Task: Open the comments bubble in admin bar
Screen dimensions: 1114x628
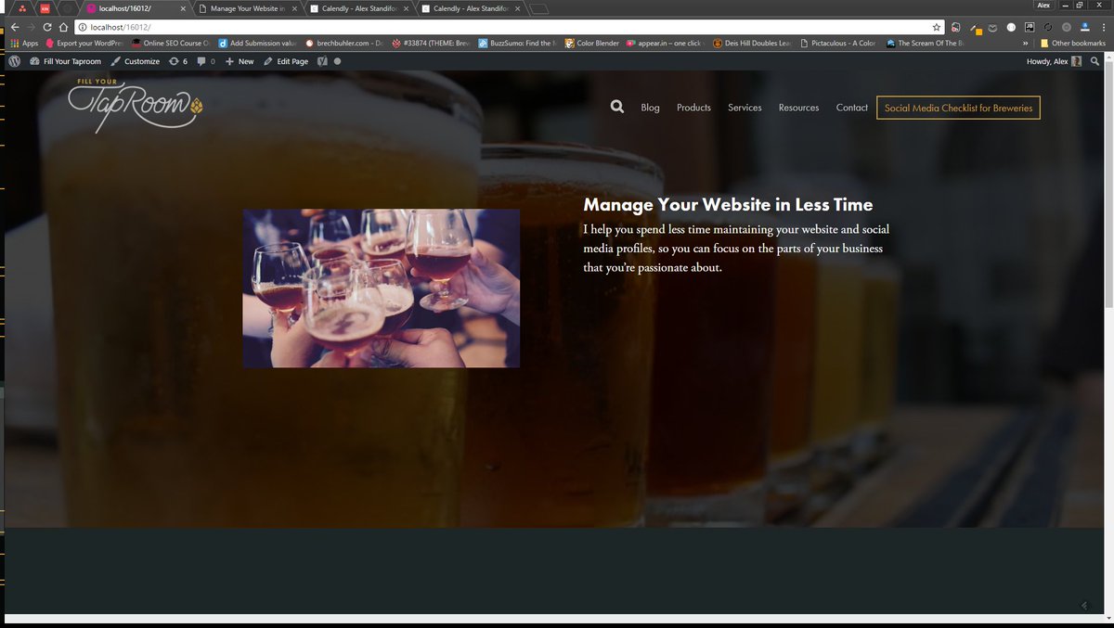Action: pos(205,61)
